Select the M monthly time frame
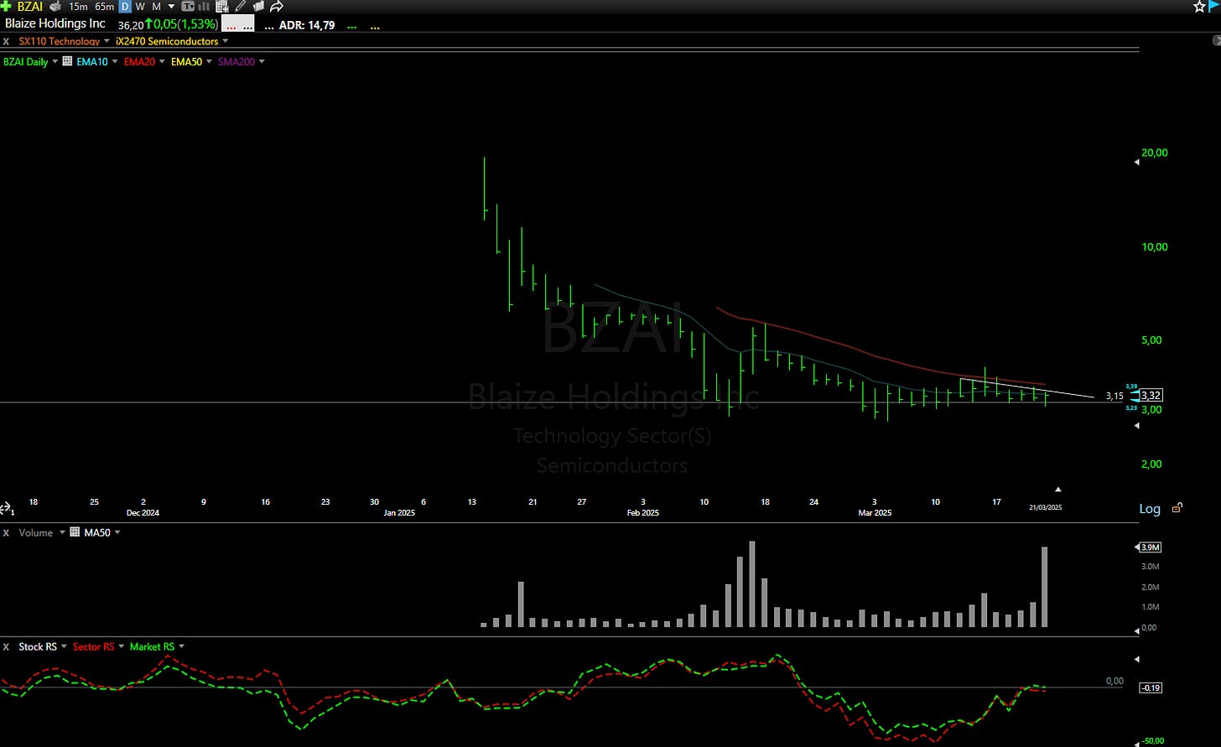Screen dimensions: 1221x747 pos(156,7)
